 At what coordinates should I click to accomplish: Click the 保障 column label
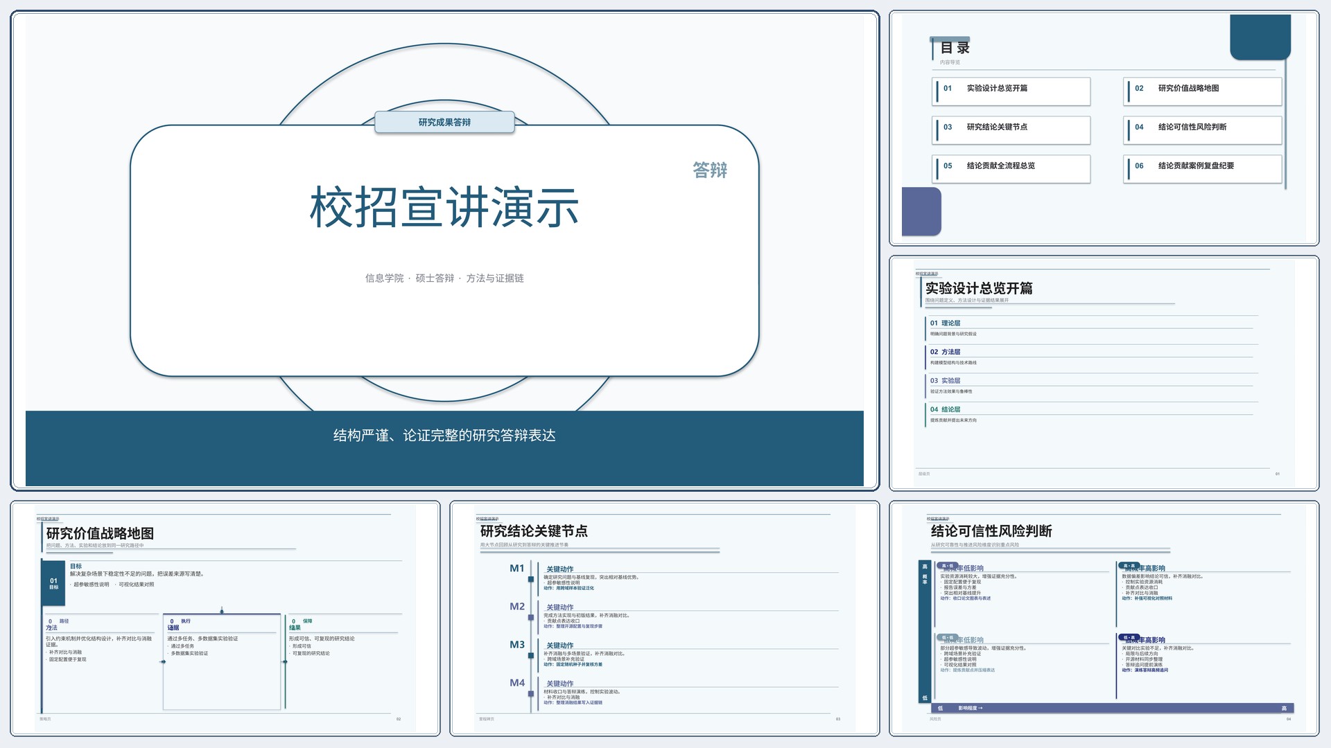(x=307, y=621)
